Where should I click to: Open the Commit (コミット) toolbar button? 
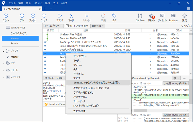pyautogui.click(x=6, y=18)
